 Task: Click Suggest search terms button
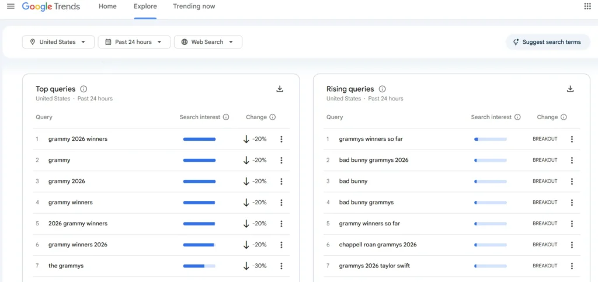click(x=547, y=42)
